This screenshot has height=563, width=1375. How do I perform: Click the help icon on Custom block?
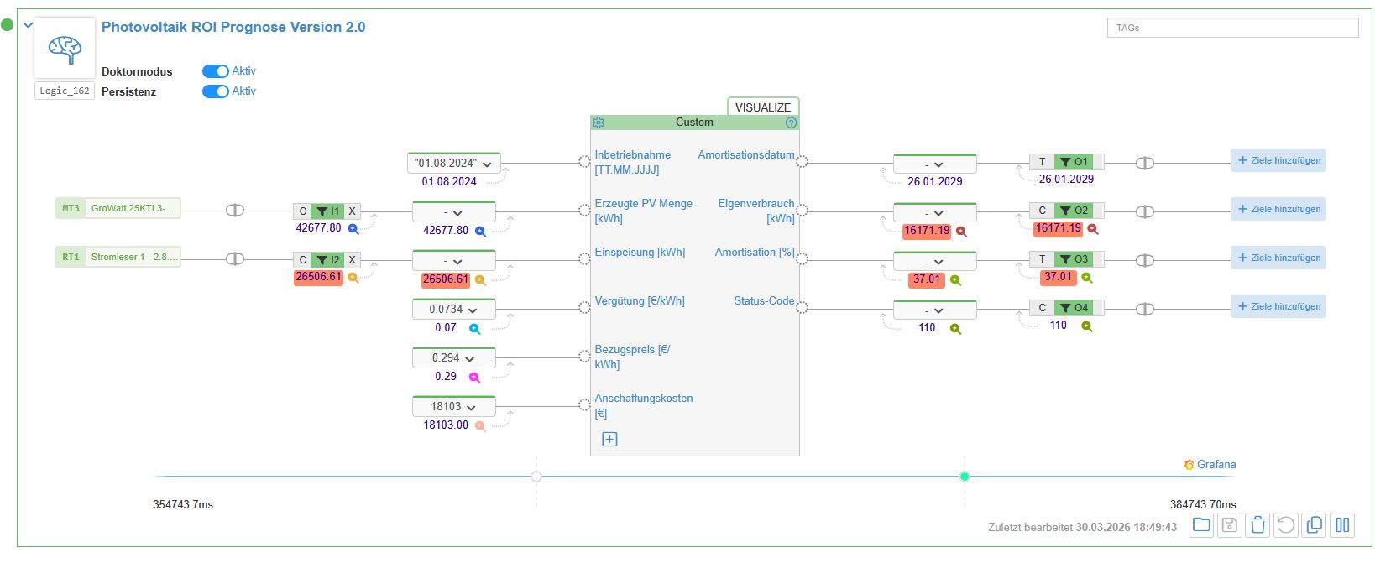coord(791,123)
